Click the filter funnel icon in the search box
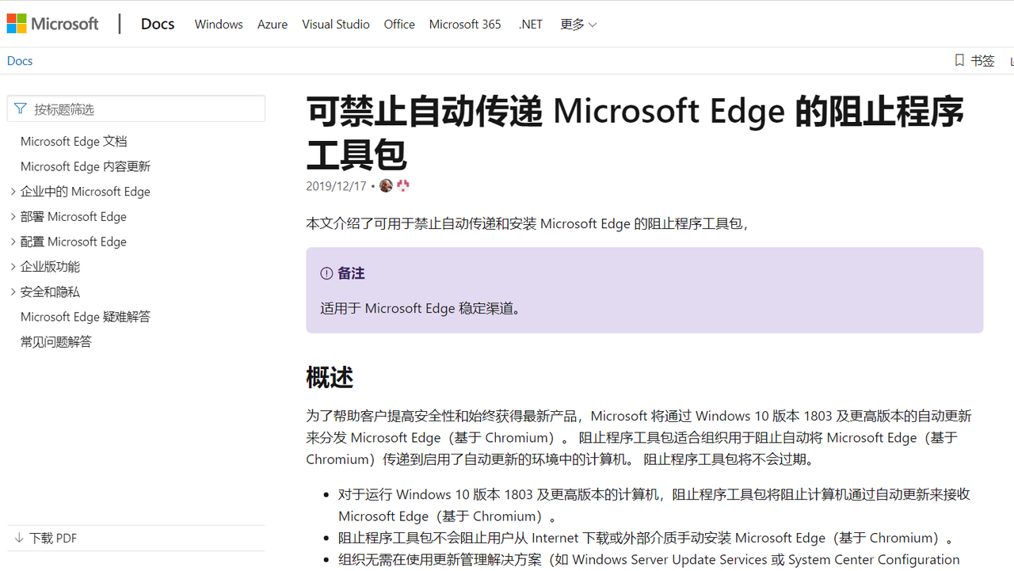The width and height of the screenshot is (1014, 571). 21,108
